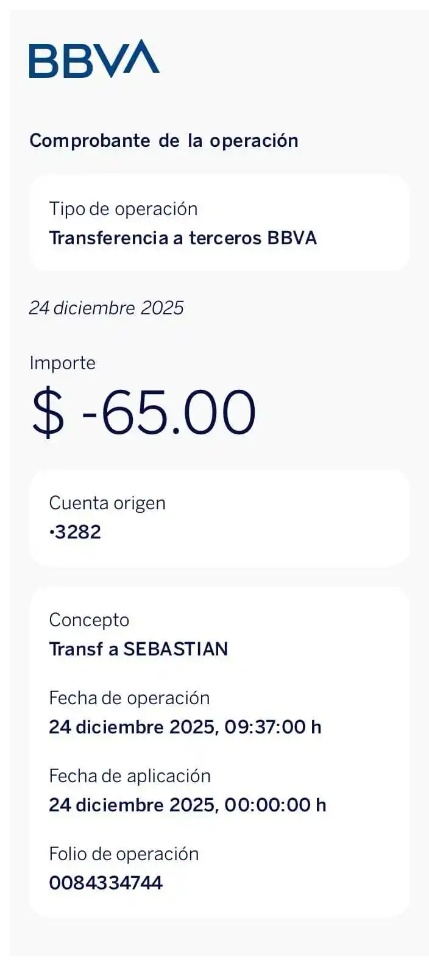Select the Cuenta origen label
The image size is (429, 971).
pos(107,503)
